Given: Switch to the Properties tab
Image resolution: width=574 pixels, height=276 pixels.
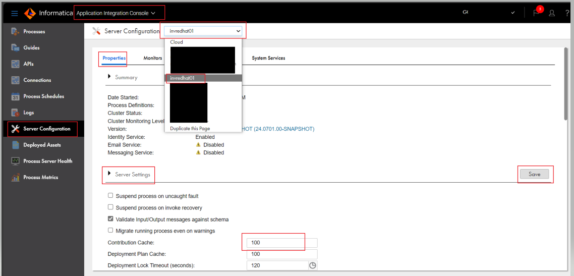Looking at the screenshot, I should (114, 58).
